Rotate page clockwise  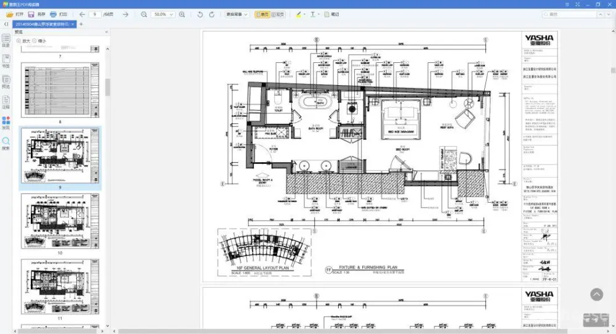coord(214,14)
